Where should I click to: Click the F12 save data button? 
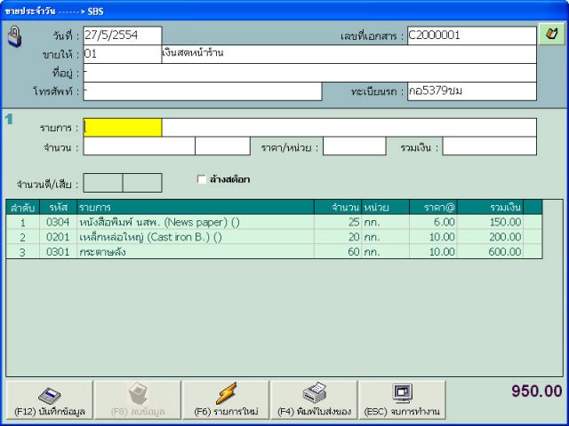(50, 400)
